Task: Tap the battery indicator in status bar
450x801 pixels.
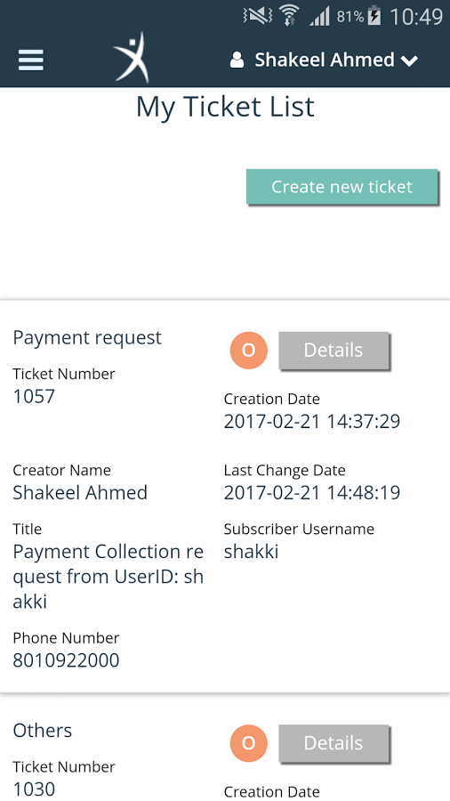Action: 374,16
